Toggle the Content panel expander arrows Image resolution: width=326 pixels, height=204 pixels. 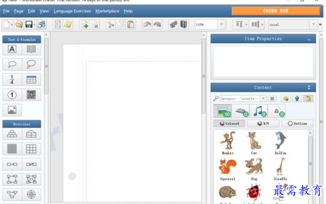[309, 87]
